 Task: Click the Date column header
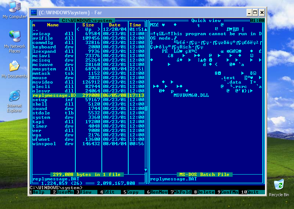pyautogui.click(x=115, y=25)
